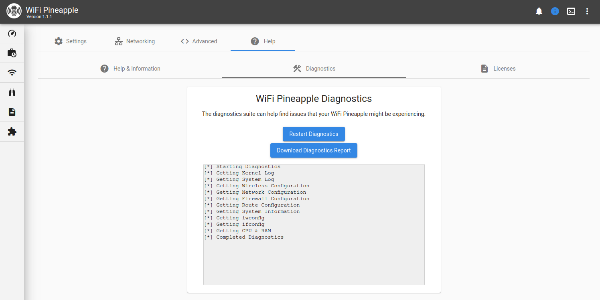Switch to the Advanced tab
The height and width of the screenshot is (300, 600).
(x=199, y=41)
